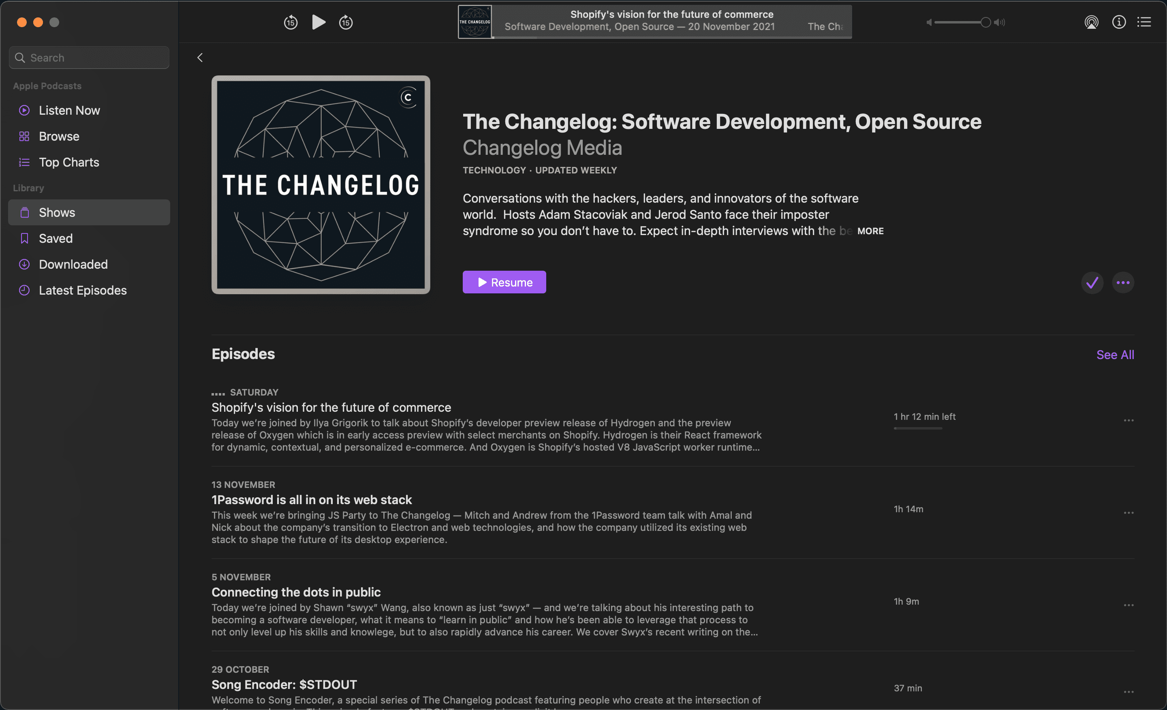1167x710 pixels.
Task: Click the back chevron arrow
Action: coord(200,57)
